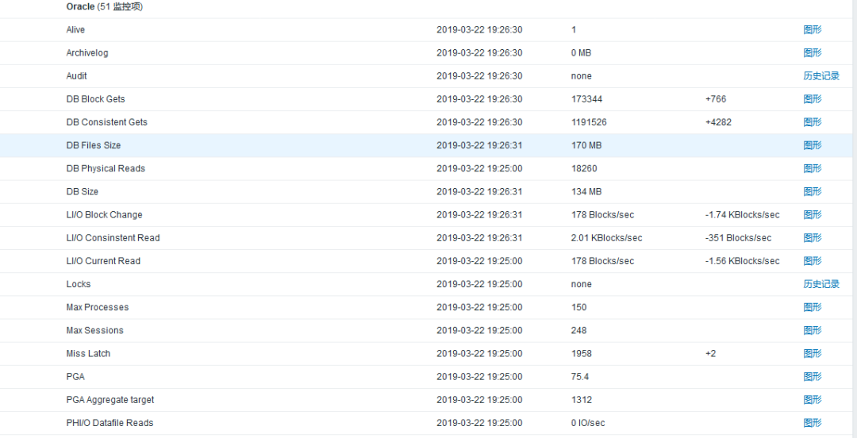Screen dimensions: 857x438
Task: Select the Max Sessions item name
Action: [x=94, y=330]
